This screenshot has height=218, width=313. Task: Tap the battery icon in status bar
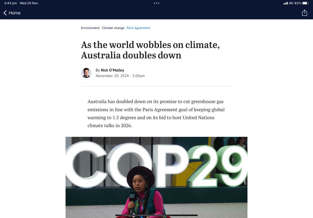click(x=305, y=3)
